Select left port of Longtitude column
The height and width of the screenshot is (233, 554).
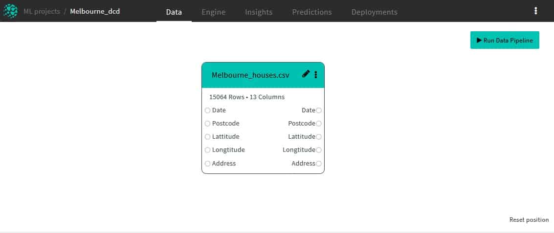point(208,150)
